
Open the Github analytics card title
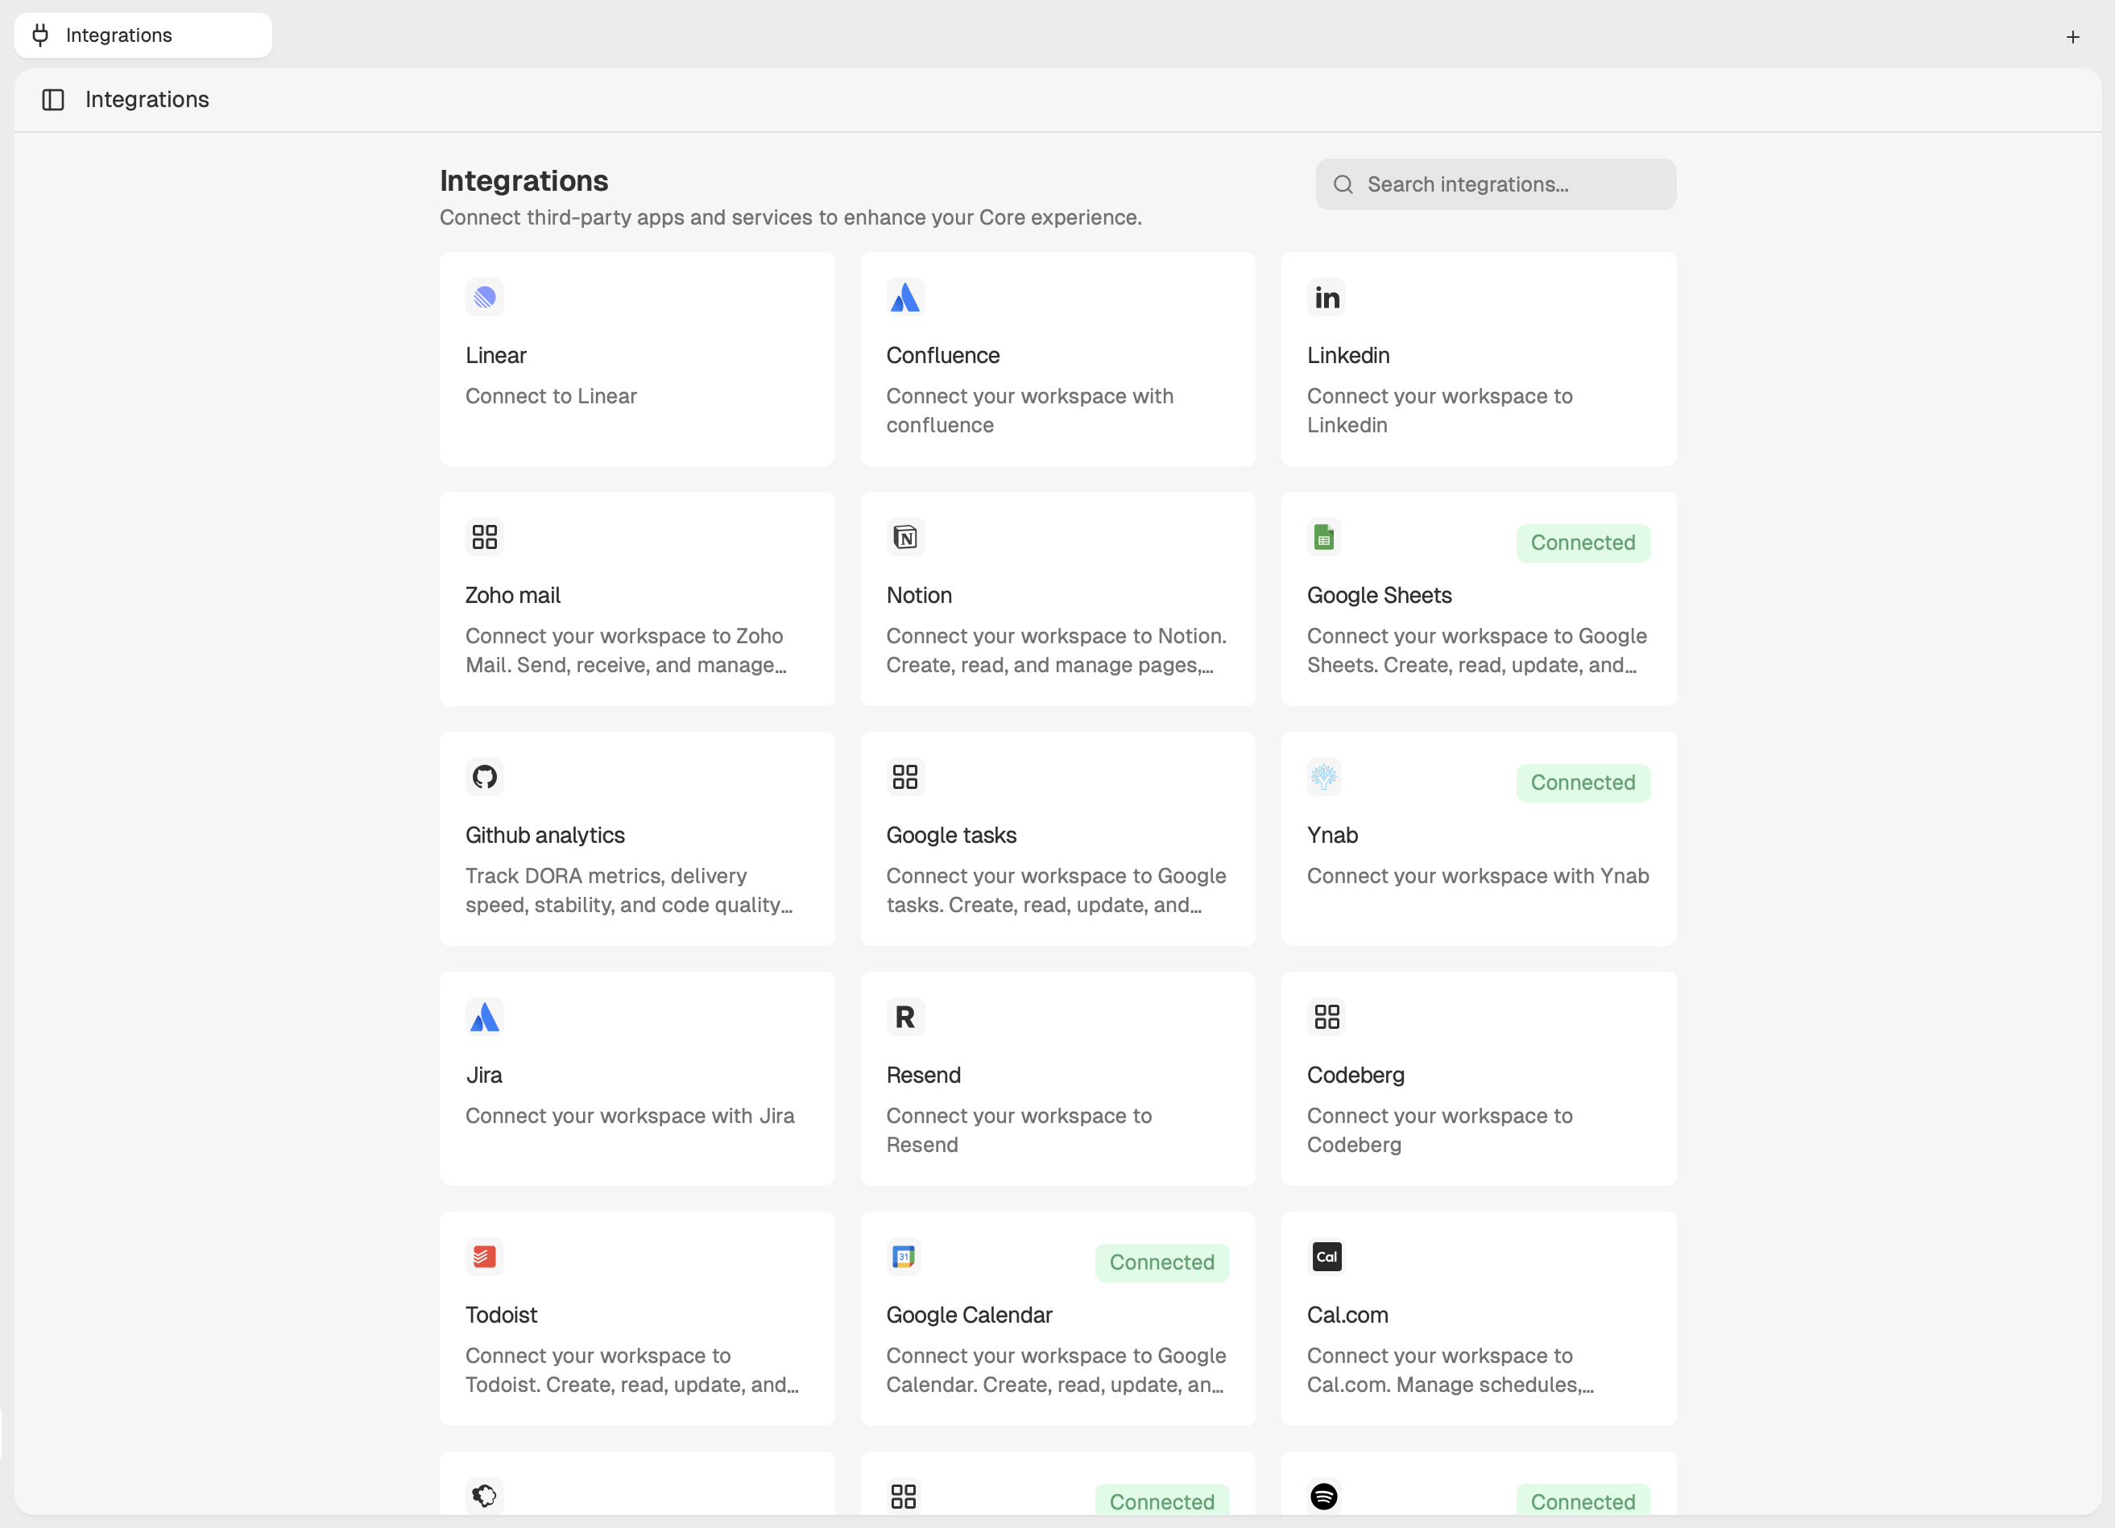point(545,836)
